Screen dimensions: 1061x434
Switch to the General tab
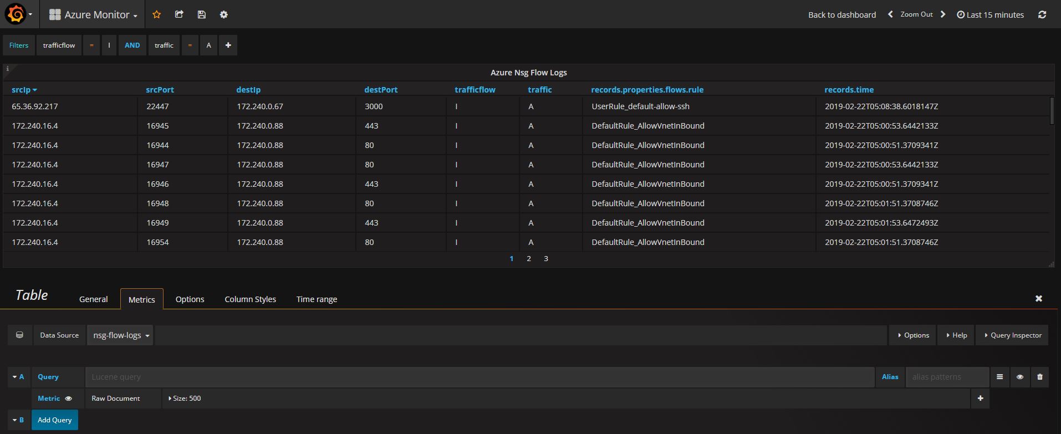click(x=93, y=299)
